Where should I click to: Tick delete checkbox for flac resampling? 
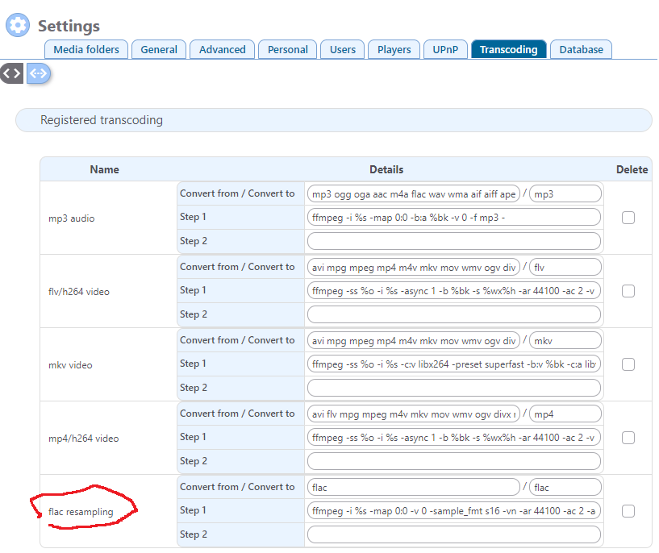tap(628, 511)
